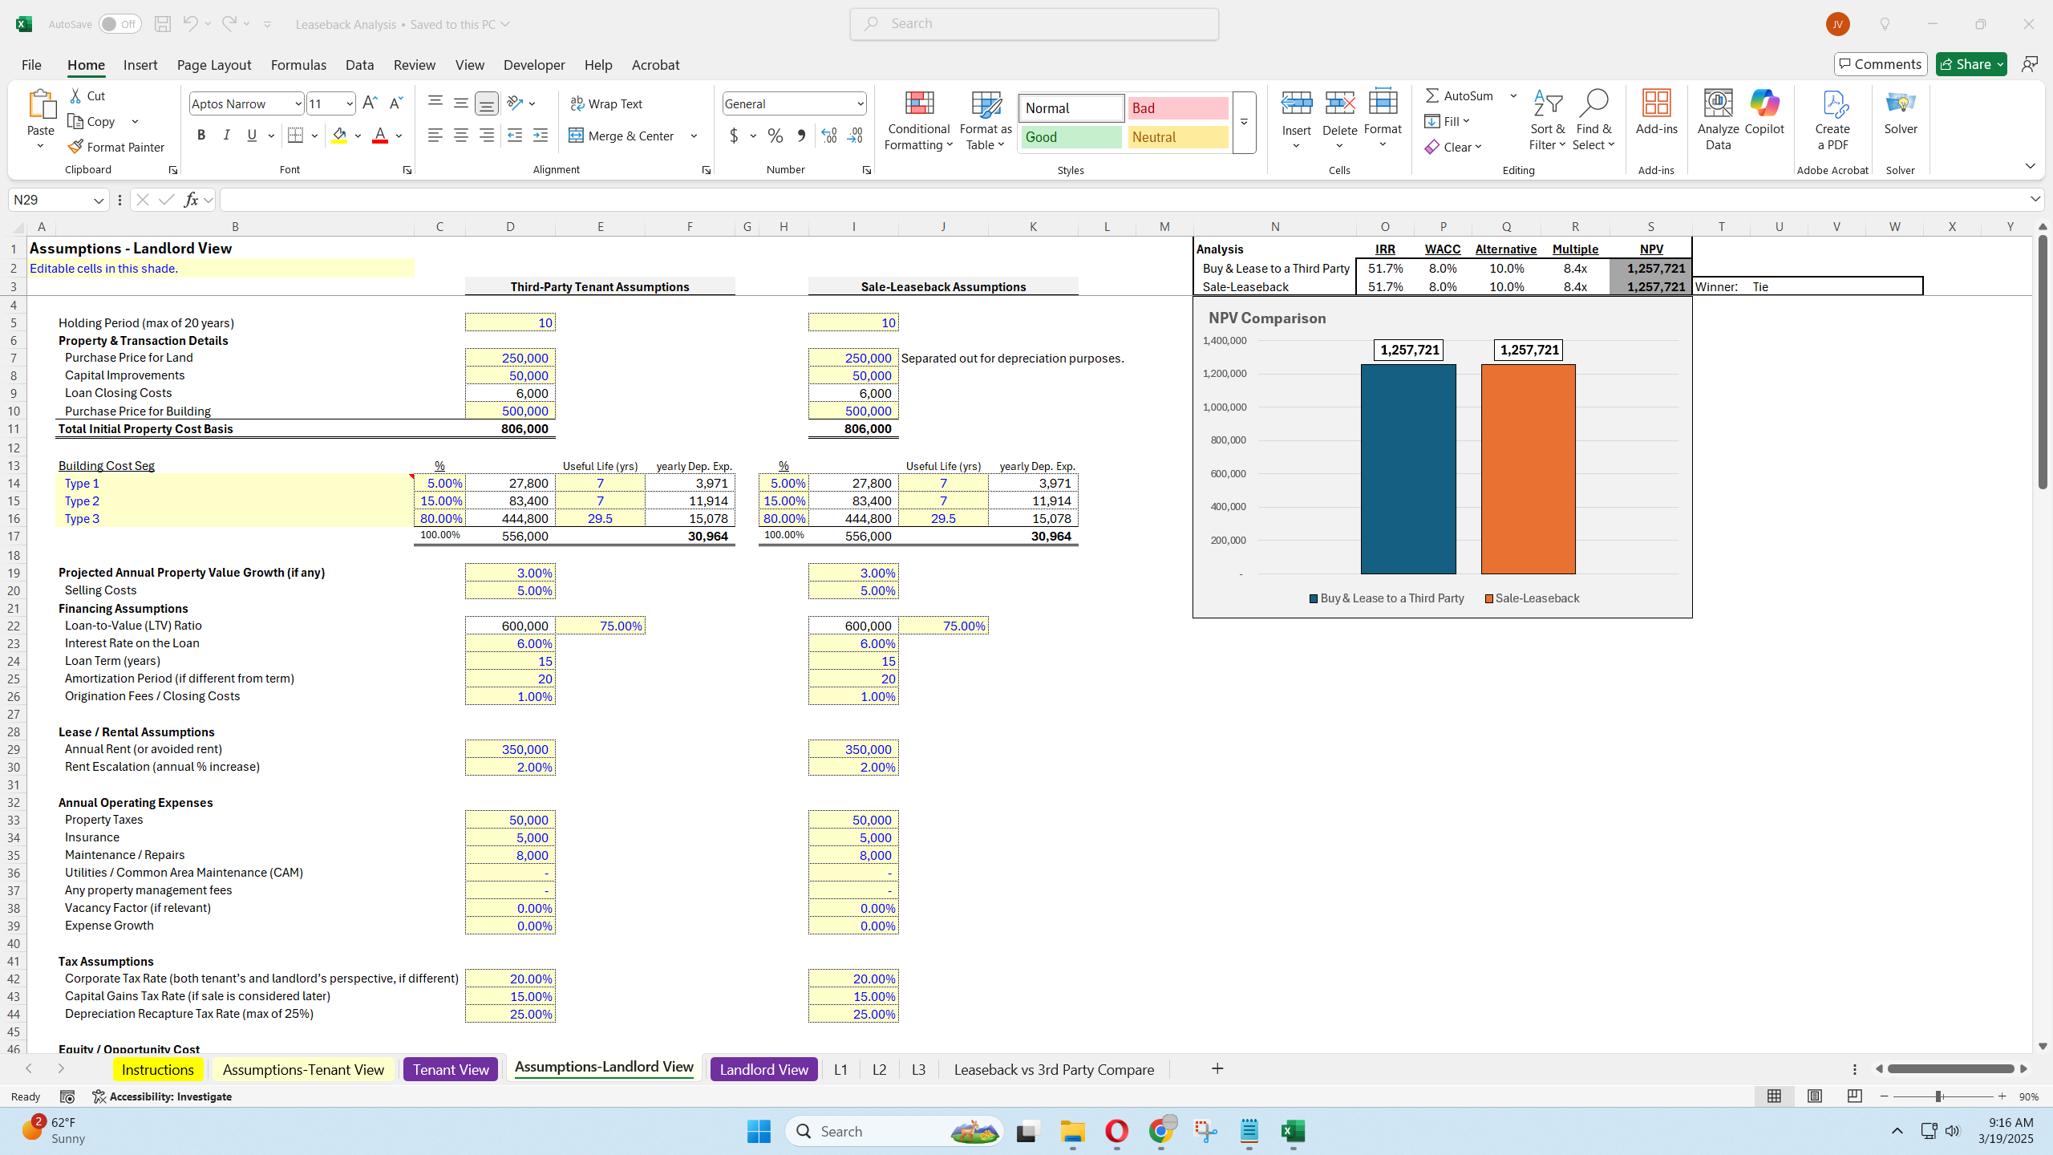Toggle Bold formatting
This screenshot has height=1155, width=2053.
201,136
